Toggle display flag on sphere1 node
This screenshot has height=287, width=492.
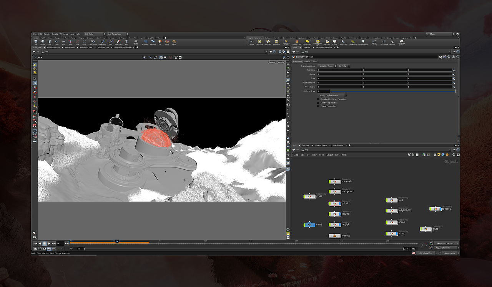[440, 209]
